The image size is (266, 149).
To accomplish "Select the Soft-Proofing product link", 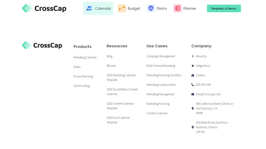I will coord(82,86).
